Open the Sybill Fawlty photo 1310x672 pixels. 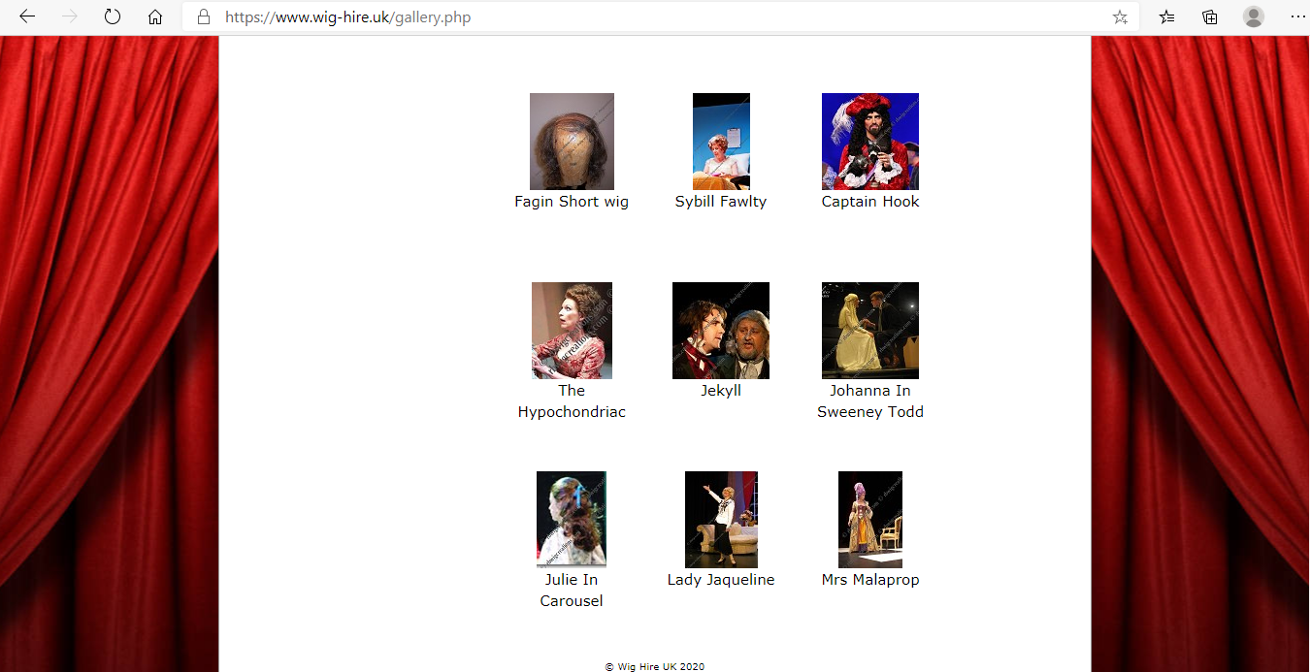point(721,142)
